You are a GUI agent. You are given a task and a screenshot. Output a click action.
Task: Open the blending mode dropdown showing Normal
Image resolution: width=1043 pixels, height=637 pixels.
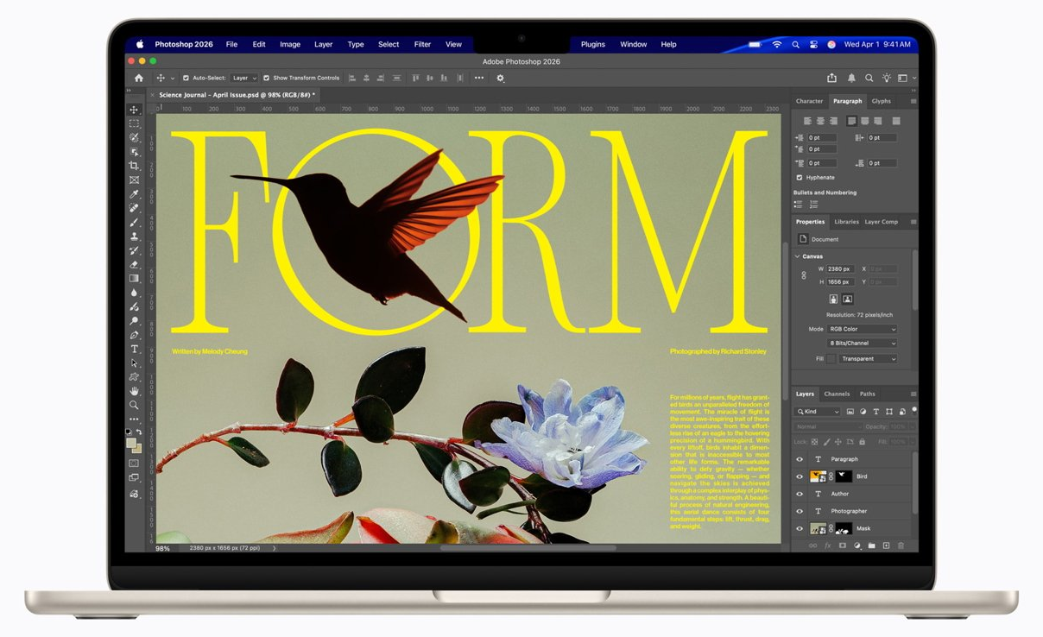pyautogui.click(x=828, y=426)
